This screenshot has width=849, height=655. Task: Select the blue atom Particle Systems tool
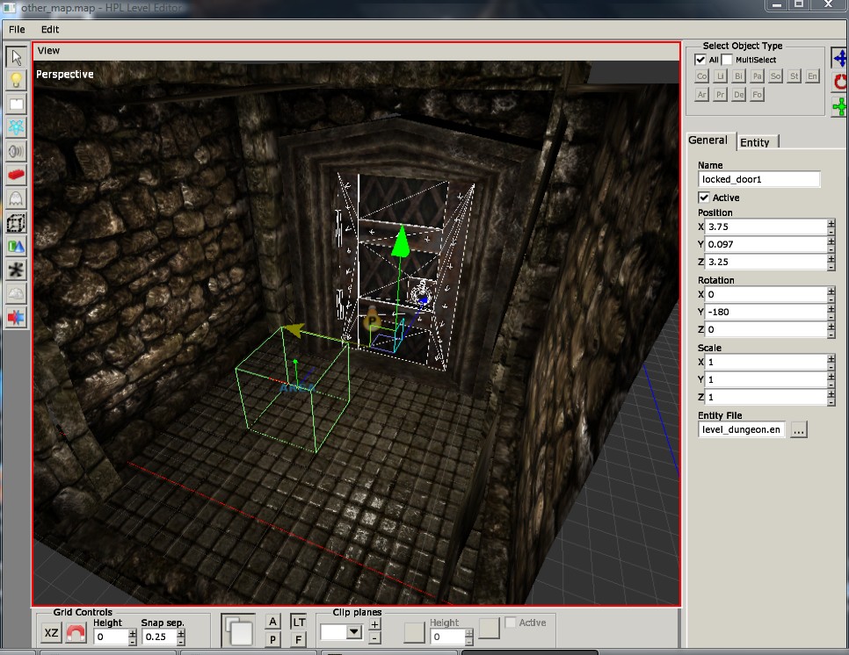16,127
